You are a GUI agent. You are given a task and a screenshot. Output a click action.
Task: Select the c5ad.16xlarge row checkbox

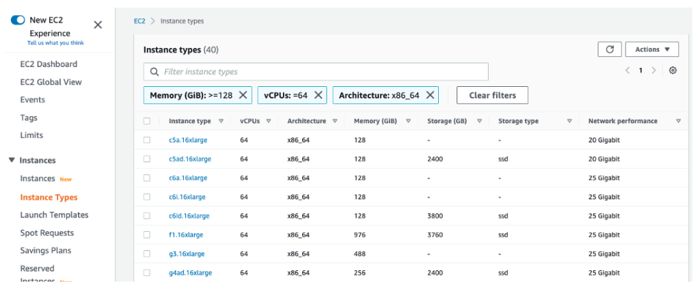[147, 159]
